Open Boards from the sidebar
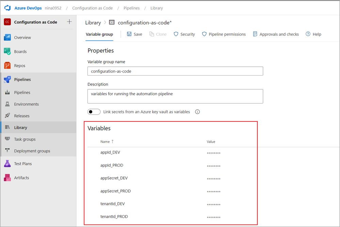This screenshot has width=340, height=227. 20,51
